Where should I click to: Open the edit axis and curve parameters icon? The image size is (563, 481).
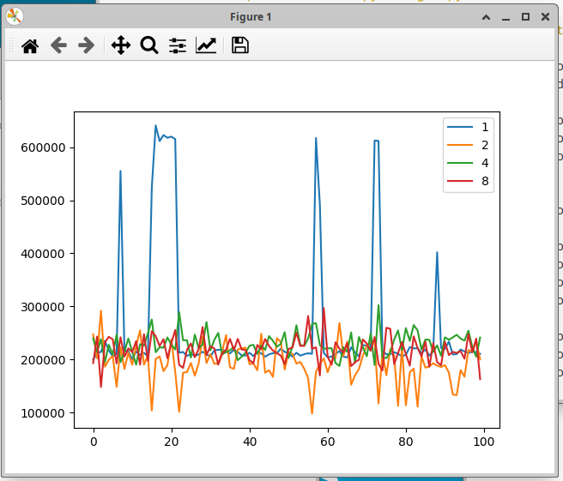pyautogui.click(x=206, y=46)
